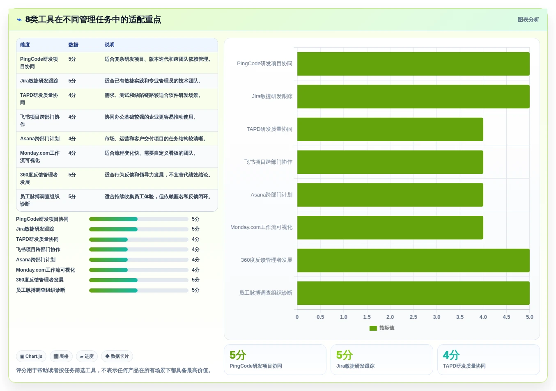The height and width of the screenshot is (391, 556).
Task: Select the description 协同办公基础较强的企业更容易推动使用。
Action: tap(152, 117)
